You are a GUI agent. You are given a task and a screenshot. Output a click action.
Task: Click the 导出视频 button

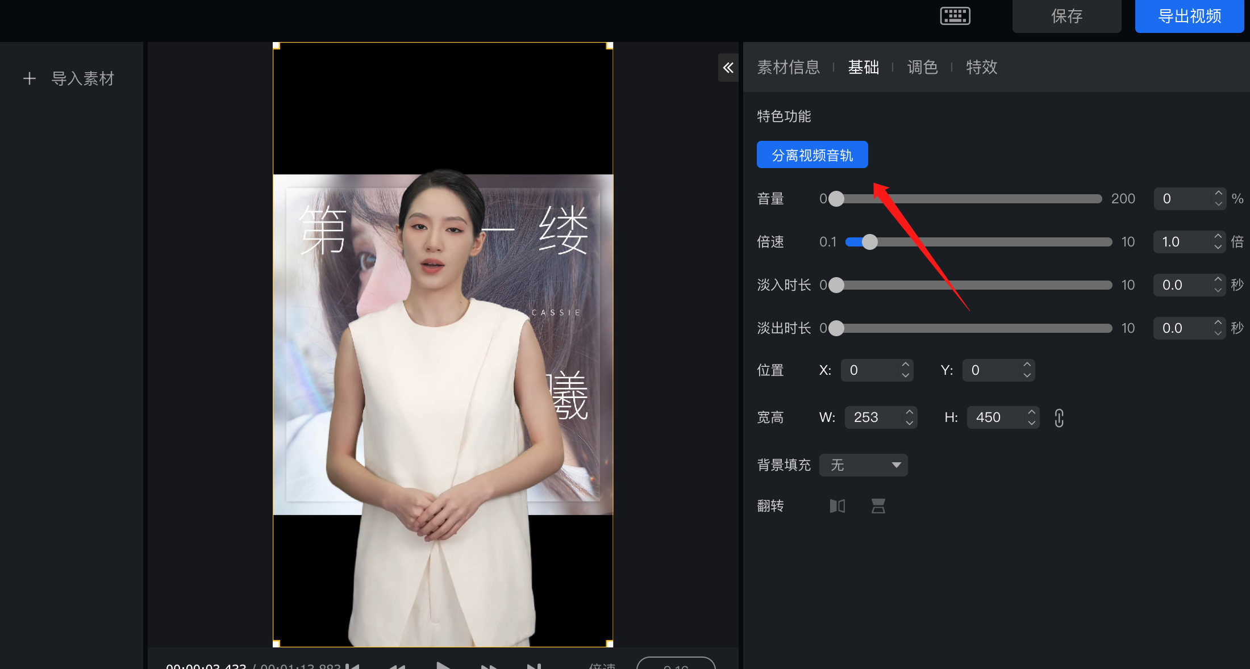coord(1189,16)
